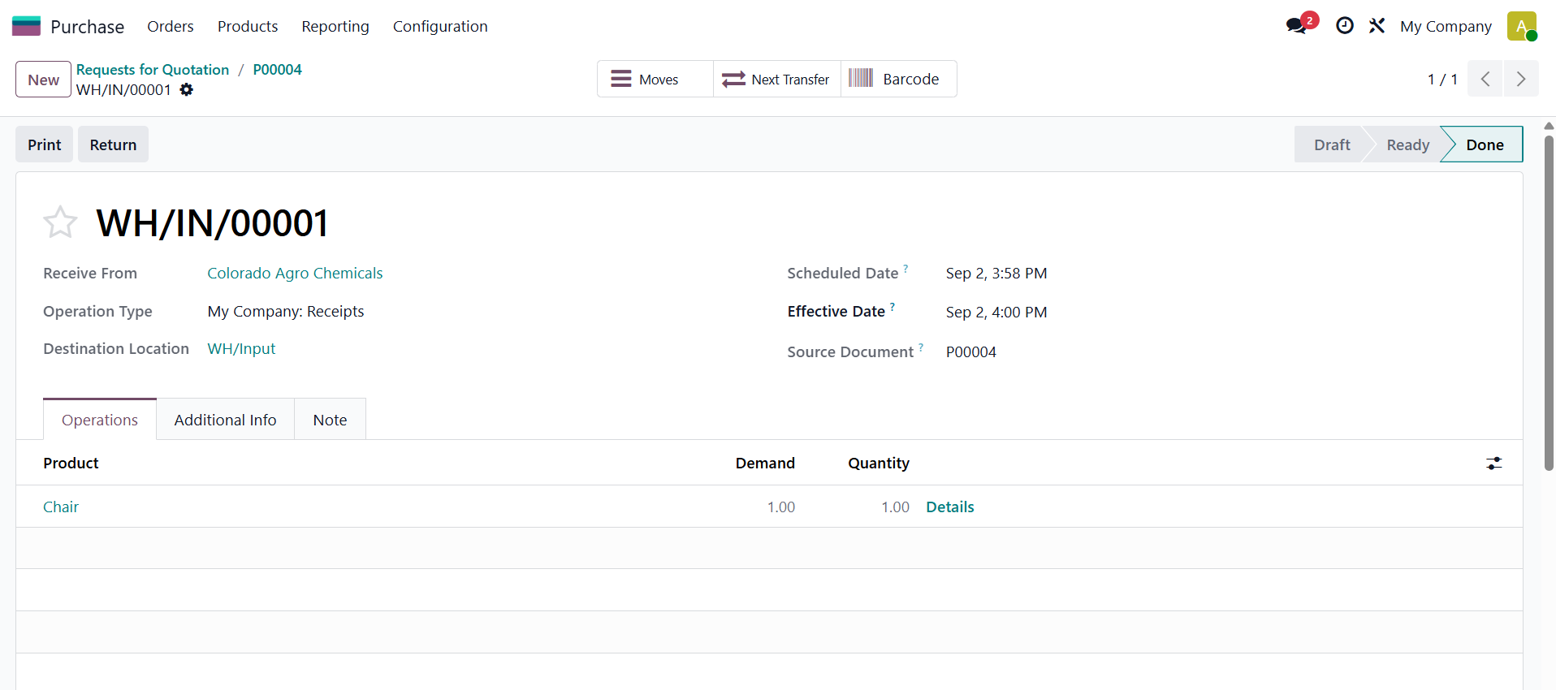
Task: Open the Purchase app home icon
Action: 26,26
